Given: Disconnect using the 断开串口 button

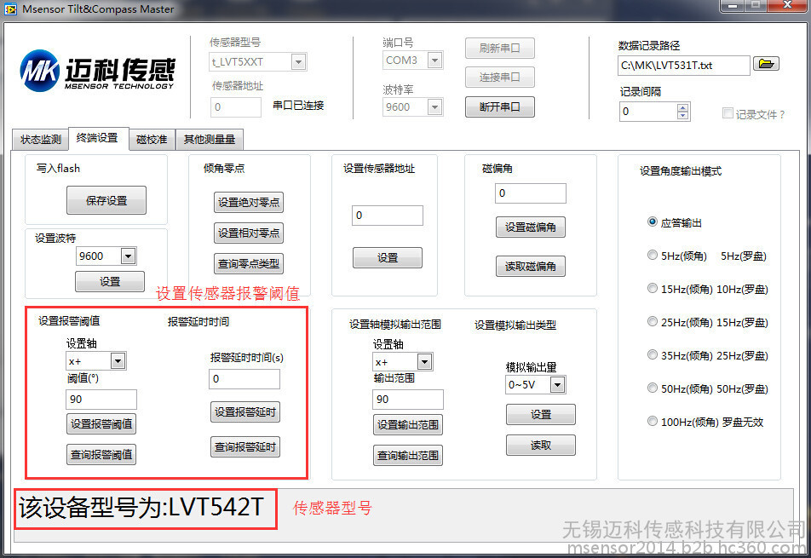Looking at the screenshot, I should point(499,107).
